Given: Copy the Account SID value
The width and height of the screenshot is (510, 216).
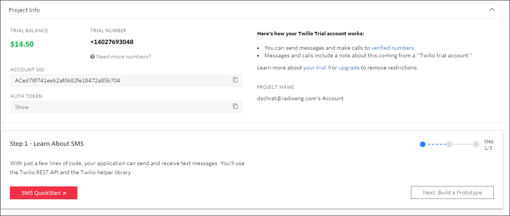Looking at the screenshot, I should [x=235, y=80].
